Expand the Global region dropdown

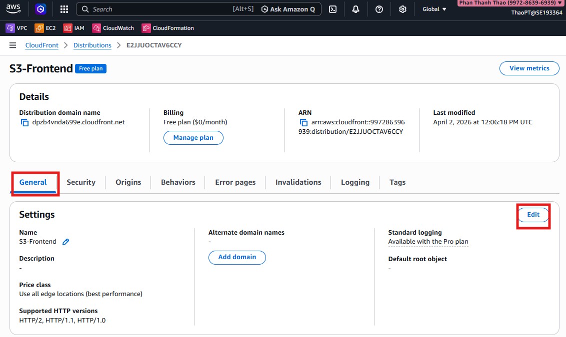pyautogui.click(x=434, y=9)
